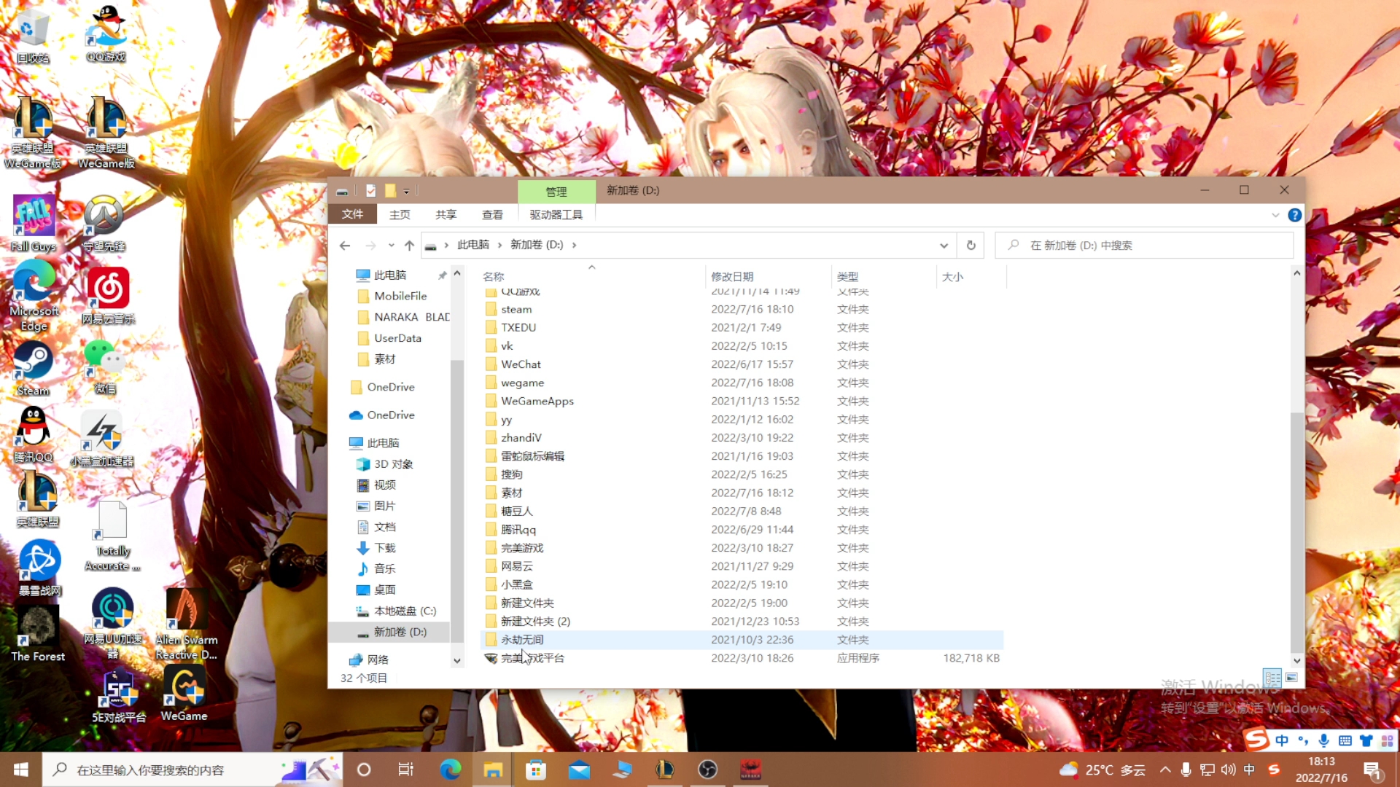Viewport: 1400px width, 787px height.
Task: Click the Properties quick access toolbar icon
Action: pos(371,190)
